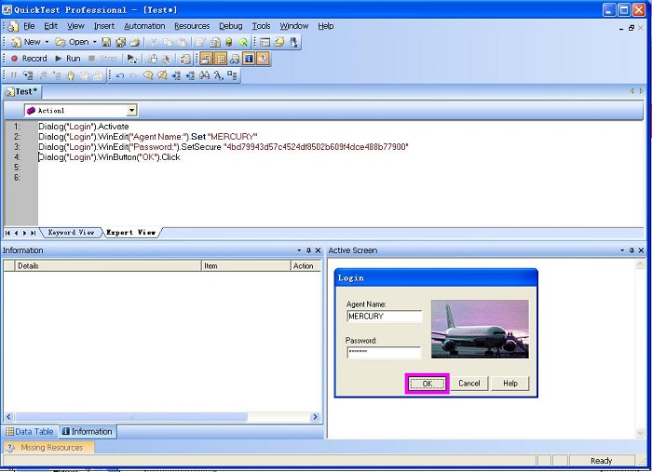This screenshot has width=652, height=472.
Task: Toggle the pin on the Active Screen pane
Action: point(632,250)
